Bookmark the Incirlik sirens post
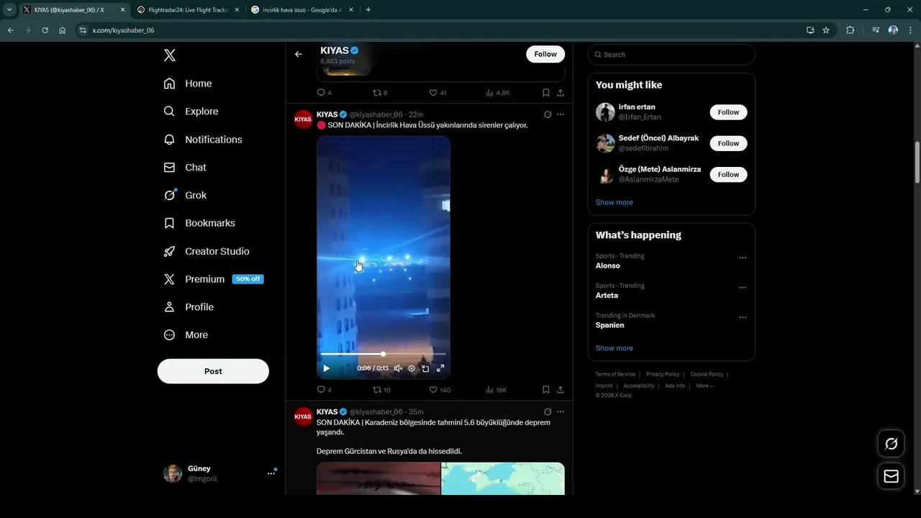This screenshot has width=921, height=518. pos(545,390)
